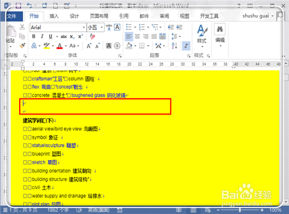Switch to the 插入 (Insert) tab
289x214 pixels.
(54, 16)
